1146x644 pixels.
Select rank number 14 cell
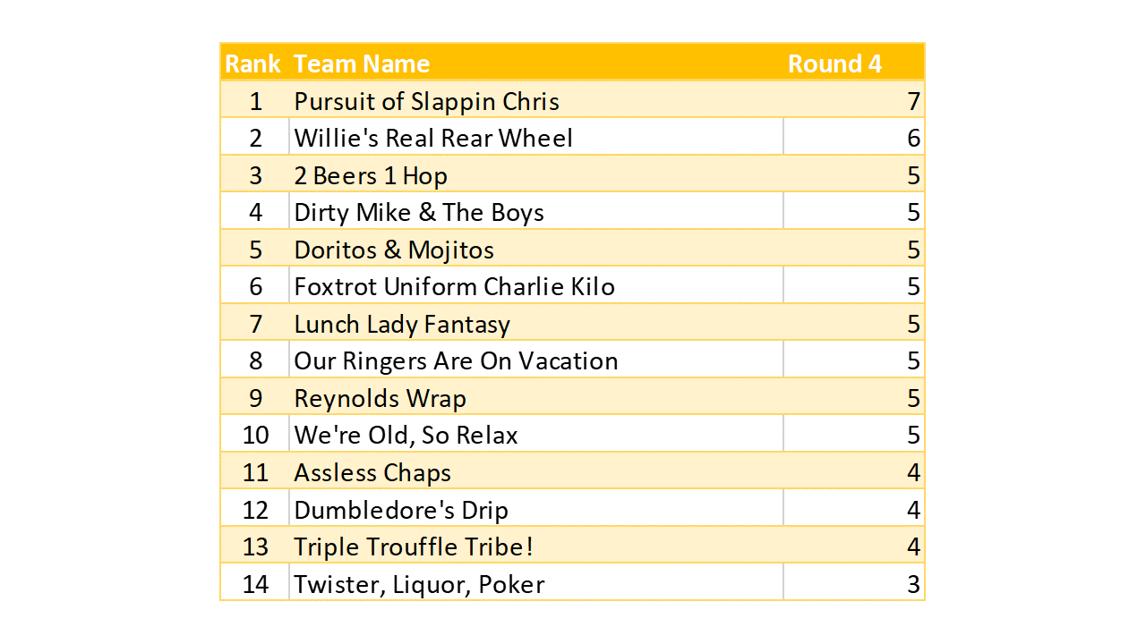(255, 585)
